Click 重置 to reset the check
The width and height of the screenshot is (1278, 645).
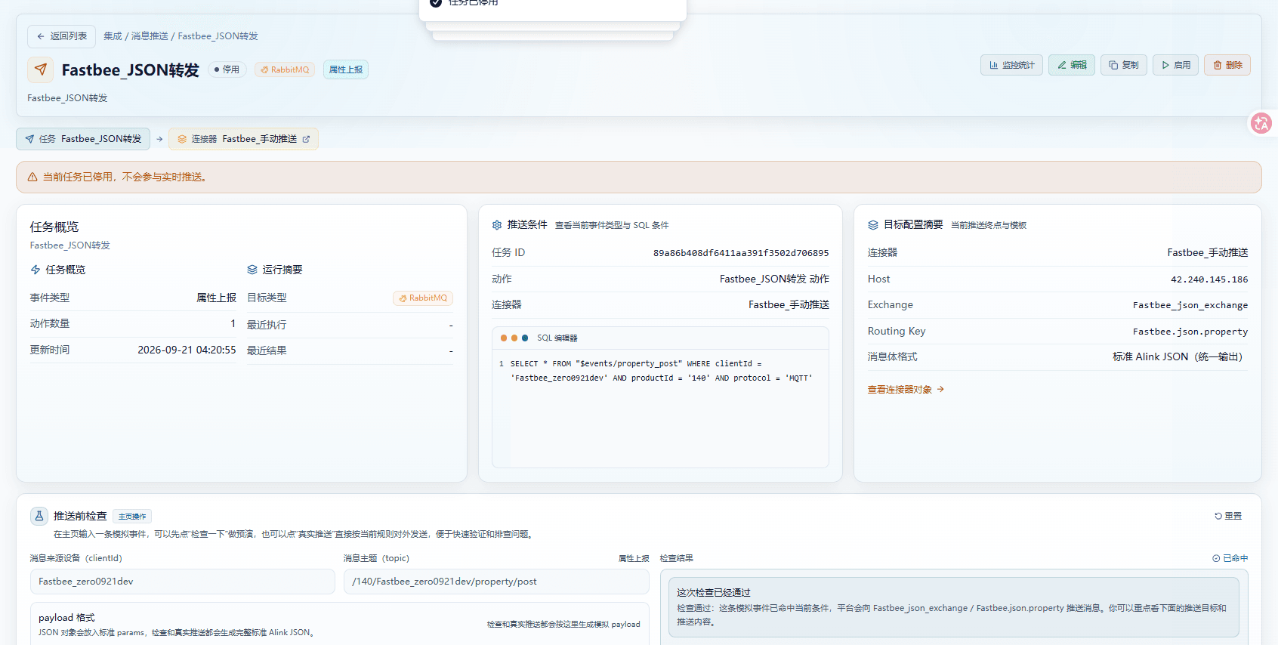click(1228, 516)
